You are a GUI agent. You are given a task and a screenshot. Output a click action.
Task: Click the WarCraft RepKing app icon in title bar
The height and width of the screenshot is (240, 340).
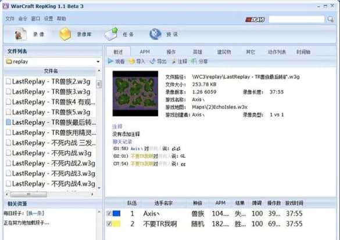pos(6,6)
